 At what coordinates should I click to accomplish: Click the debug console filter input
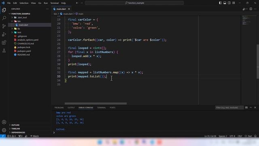click(x=229, y=107)
